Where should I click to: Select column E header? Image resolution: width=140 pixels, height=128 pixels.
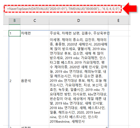[x=118, y=21]
